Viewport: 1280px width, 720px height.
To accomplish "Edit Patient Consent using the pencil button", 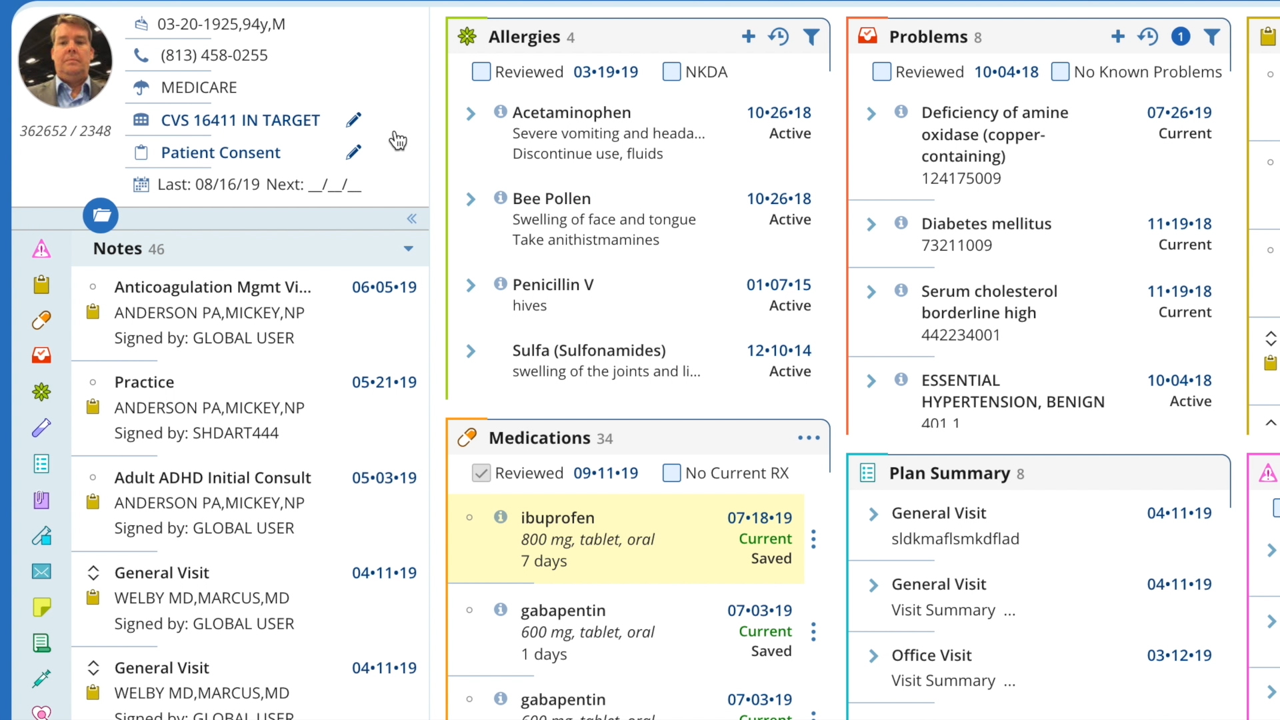I will [353, 151].
